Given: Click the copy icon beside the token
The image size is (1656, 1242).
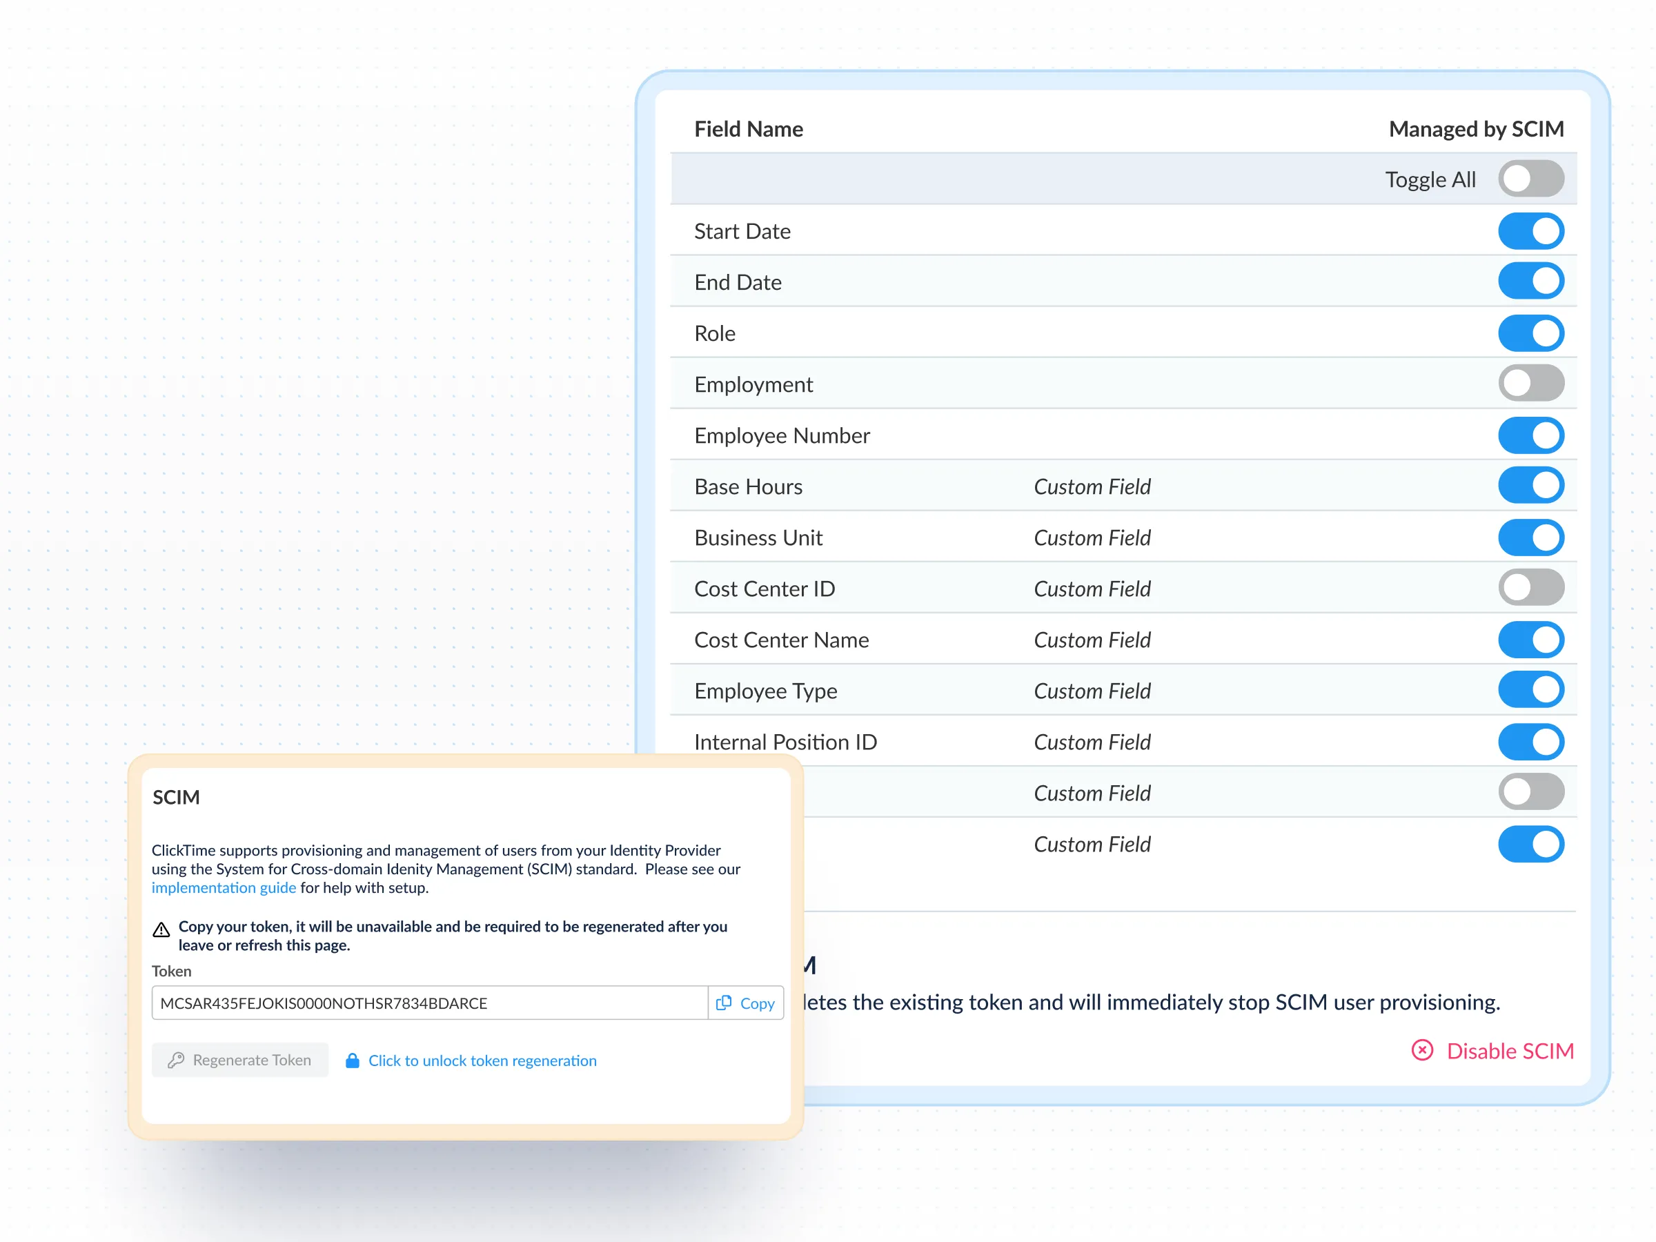Looking at the screenshot, I should click(723, 1003).
